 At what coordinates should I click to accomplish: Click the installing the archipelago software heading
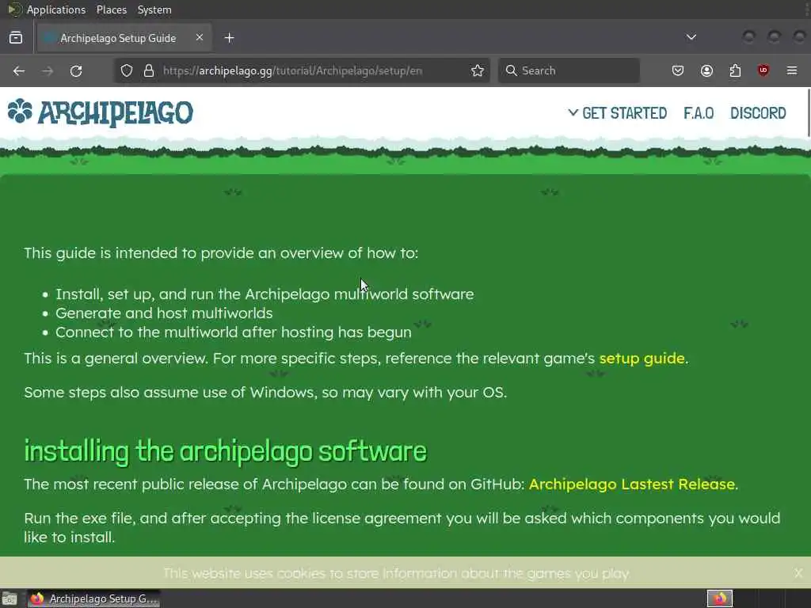(226, 451)
